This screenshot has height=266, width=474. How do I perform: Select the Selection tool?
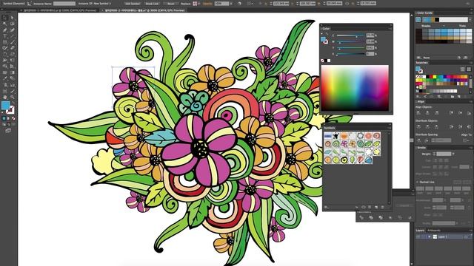click(5, 18)
